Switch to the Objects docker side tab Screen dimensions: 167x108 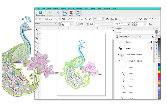point(156,45)
